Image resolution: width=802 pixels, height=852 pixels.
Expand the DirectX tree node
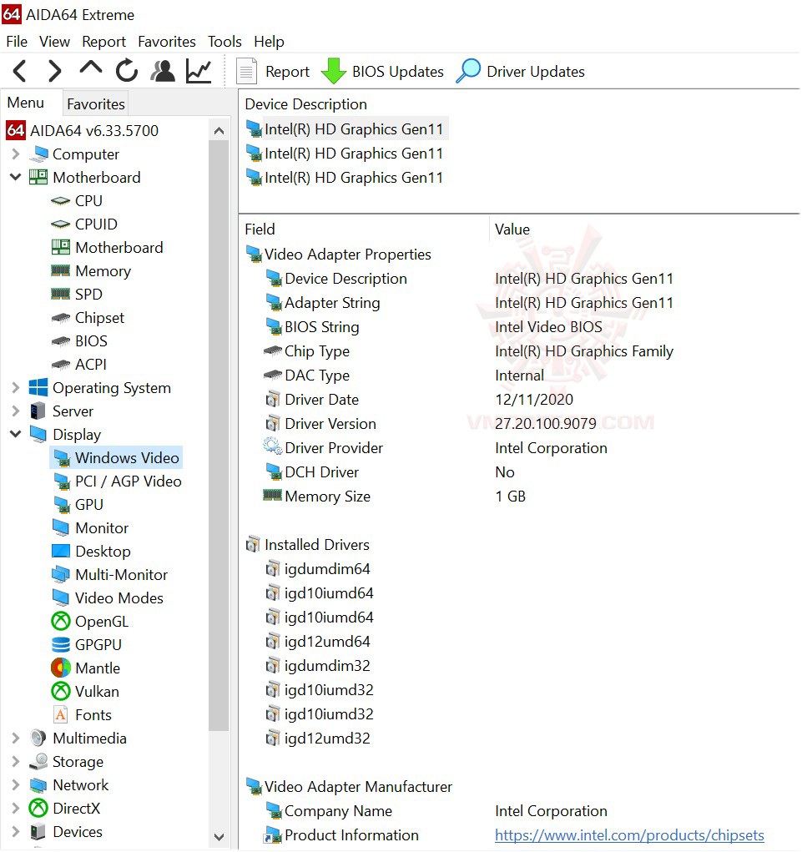[15, 809]
